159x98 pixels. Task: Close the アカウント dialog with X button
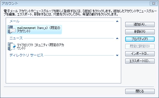pyautogui.click(x=154, y=4)
